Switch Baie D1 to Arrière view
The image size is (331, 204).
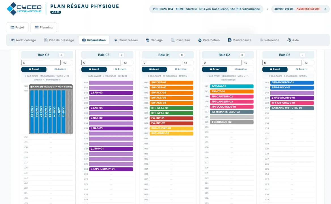tap(181, 69)
